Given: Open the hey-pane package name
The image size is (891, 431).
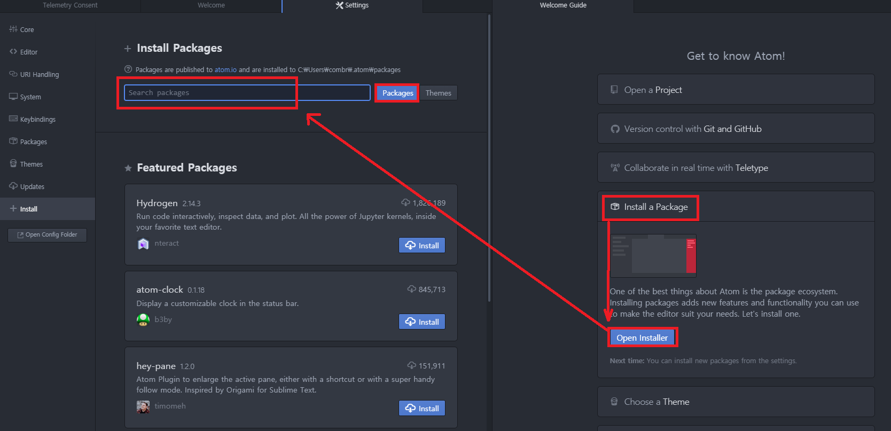Looking at the screenshot, I should (x=156, y=366).
